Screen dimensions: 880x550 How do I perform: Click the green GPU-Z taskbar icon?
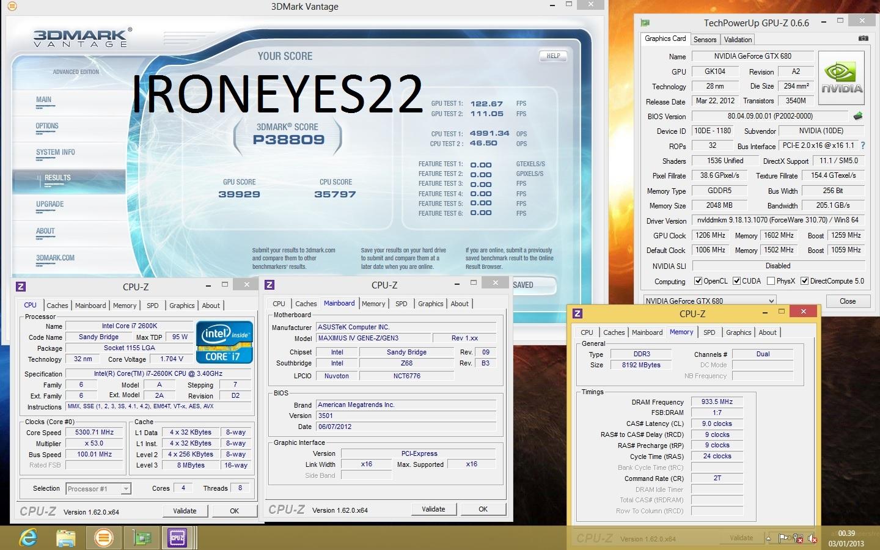coord(142,538)
